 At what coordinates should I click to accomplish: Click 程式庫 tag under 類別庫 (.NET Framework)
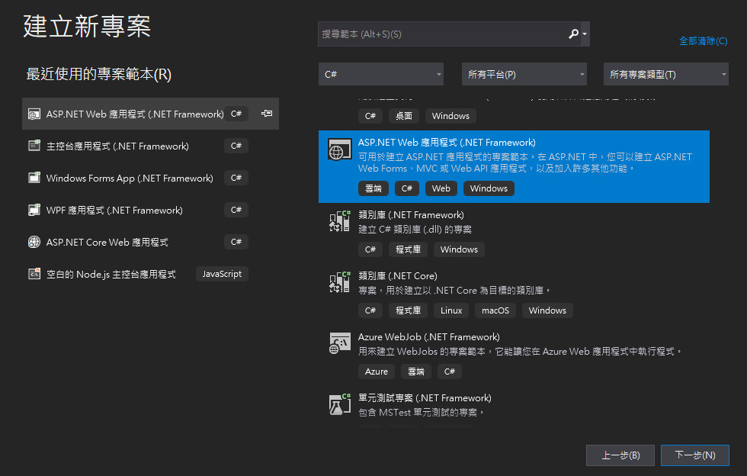pos(409,249)
